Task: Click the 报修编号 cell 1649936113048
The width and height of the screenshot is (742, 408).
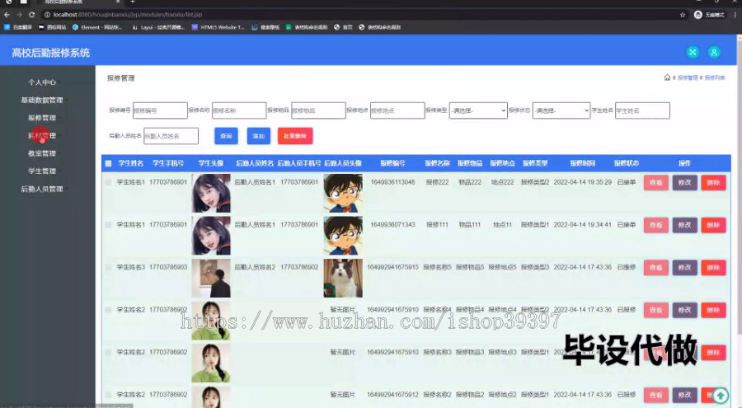Action: [x=392, y=182]
